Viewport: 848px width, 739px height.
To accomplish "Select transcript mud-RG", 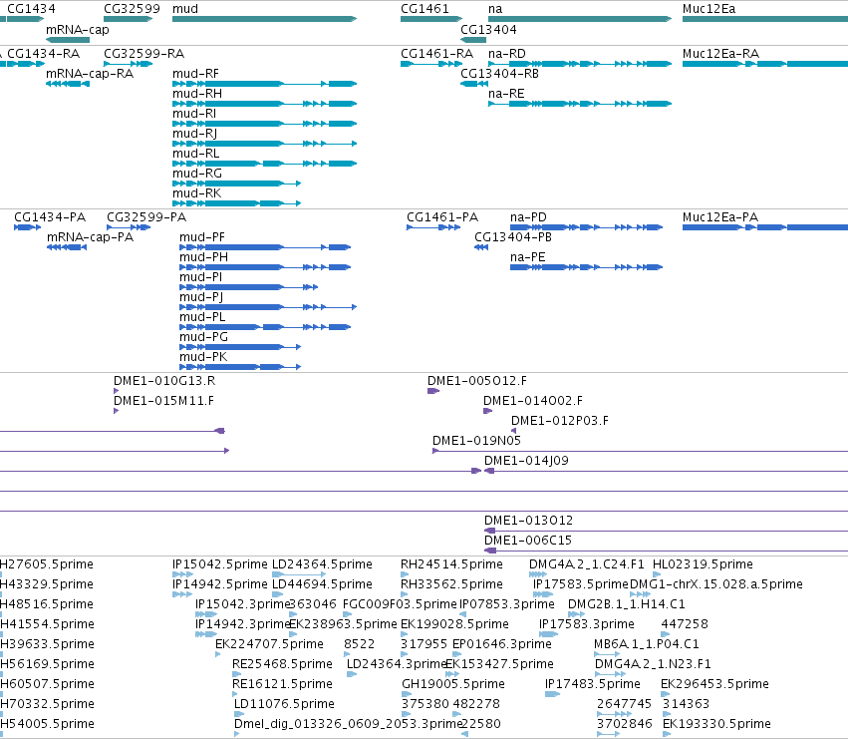I will pos(236,184).
